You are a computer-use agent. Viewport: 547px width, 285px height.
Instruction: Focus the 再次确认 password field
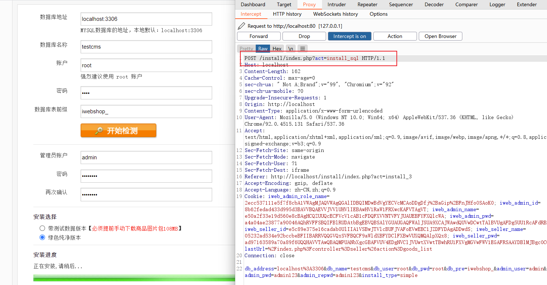[146, 195]
